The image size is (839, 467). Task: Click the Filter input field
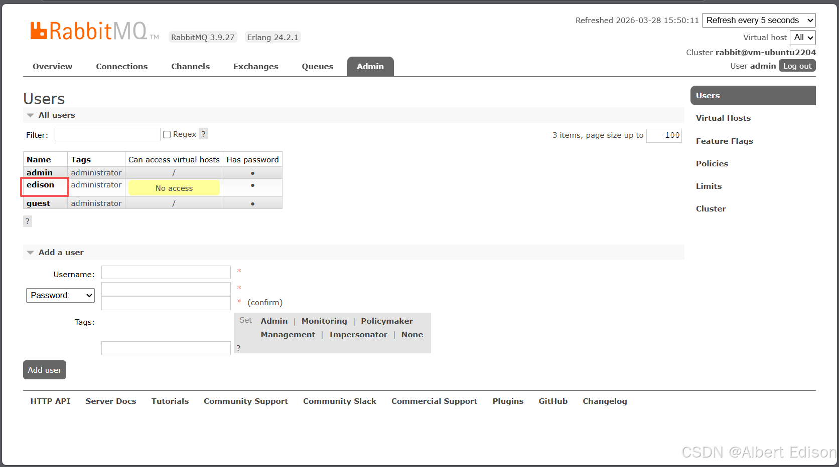pos(107,134)
